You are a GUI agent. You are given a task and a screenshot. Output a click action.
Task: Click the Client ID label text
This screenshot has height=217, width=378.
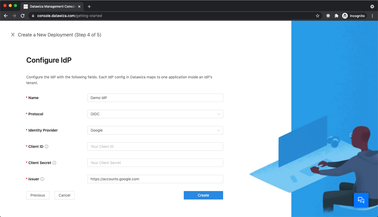click(x=36, y=147)
